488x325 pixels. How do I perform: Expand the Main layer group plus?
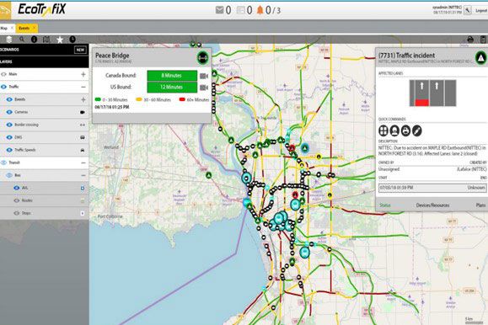point(83,74)
